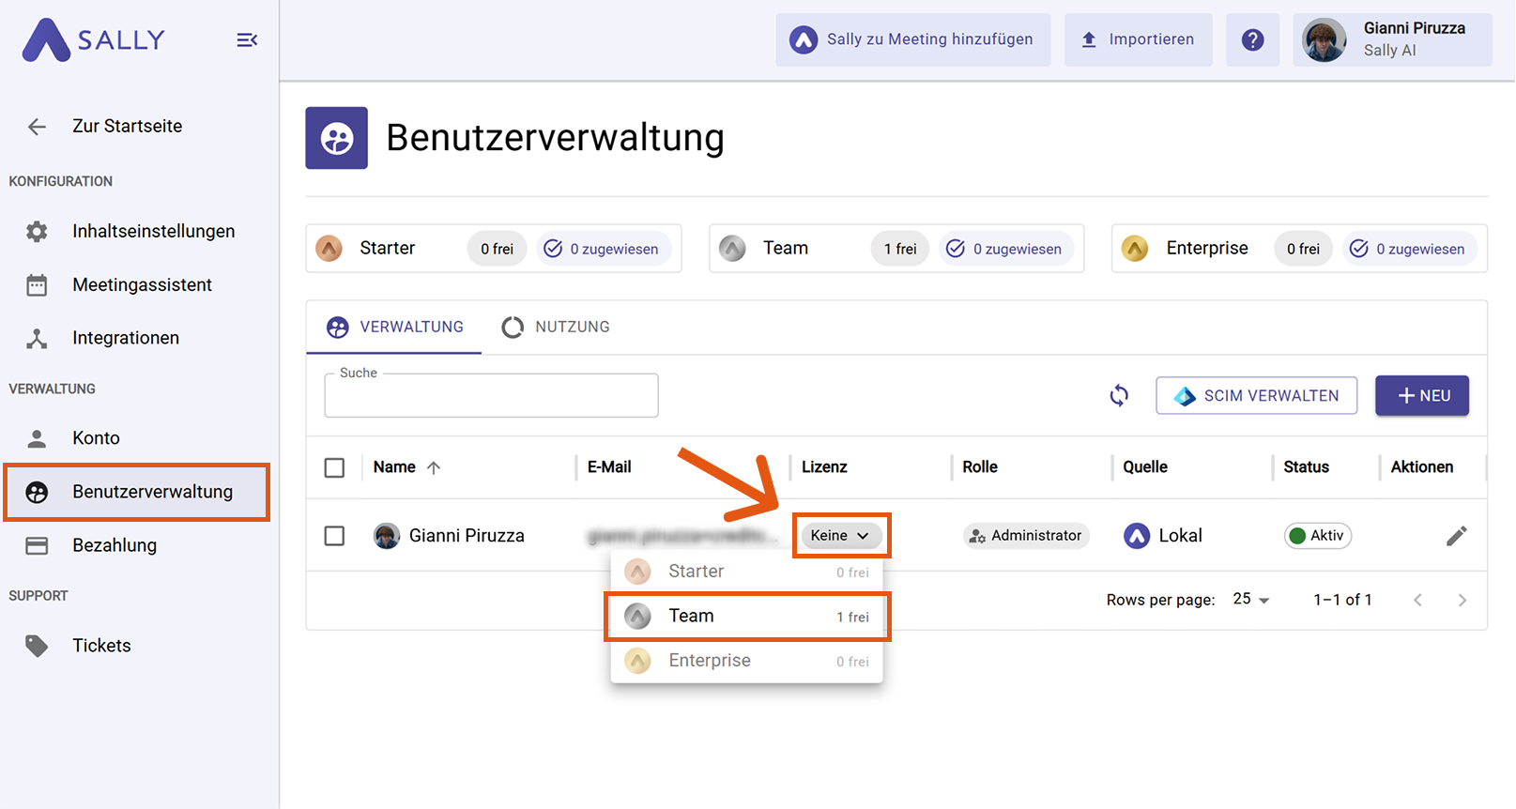Open the Keine license dropdown
The height and width of the screenshot is (809, 1516).
pos(841,536)
